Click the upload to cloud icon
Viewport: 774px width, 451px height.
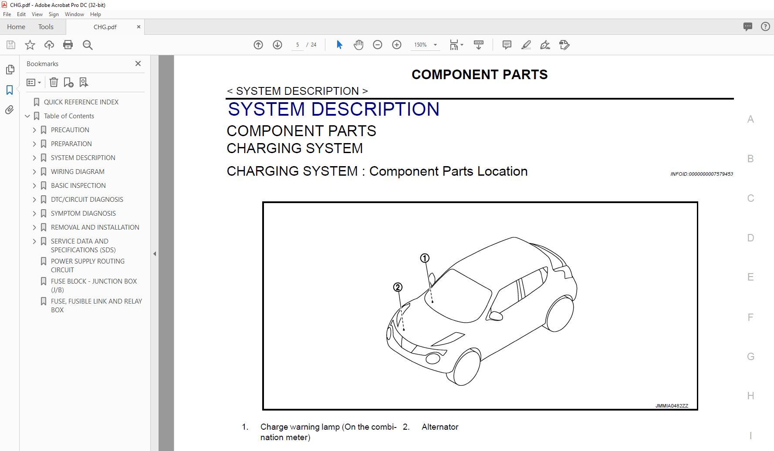click(49, 45)
